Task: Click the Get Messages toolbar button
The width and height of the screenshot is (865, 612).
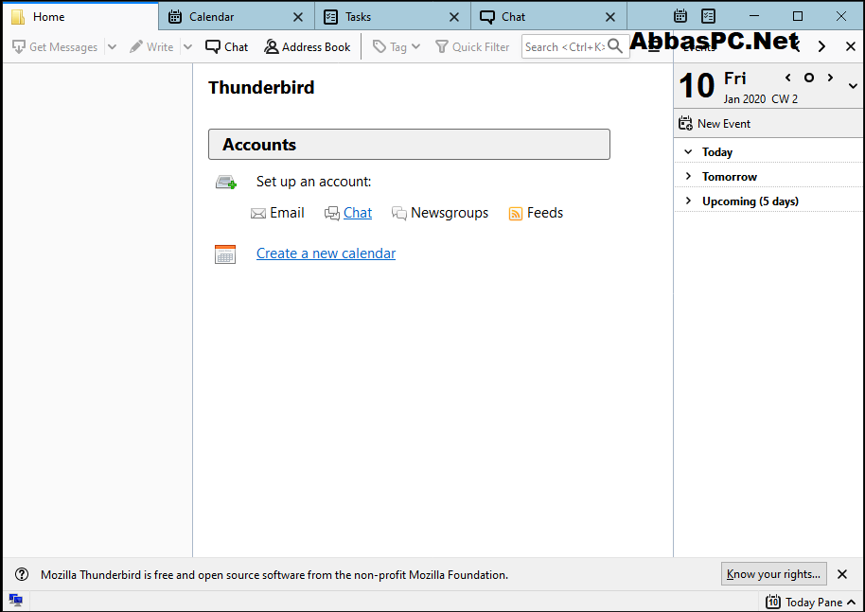Action: point(55,47)
